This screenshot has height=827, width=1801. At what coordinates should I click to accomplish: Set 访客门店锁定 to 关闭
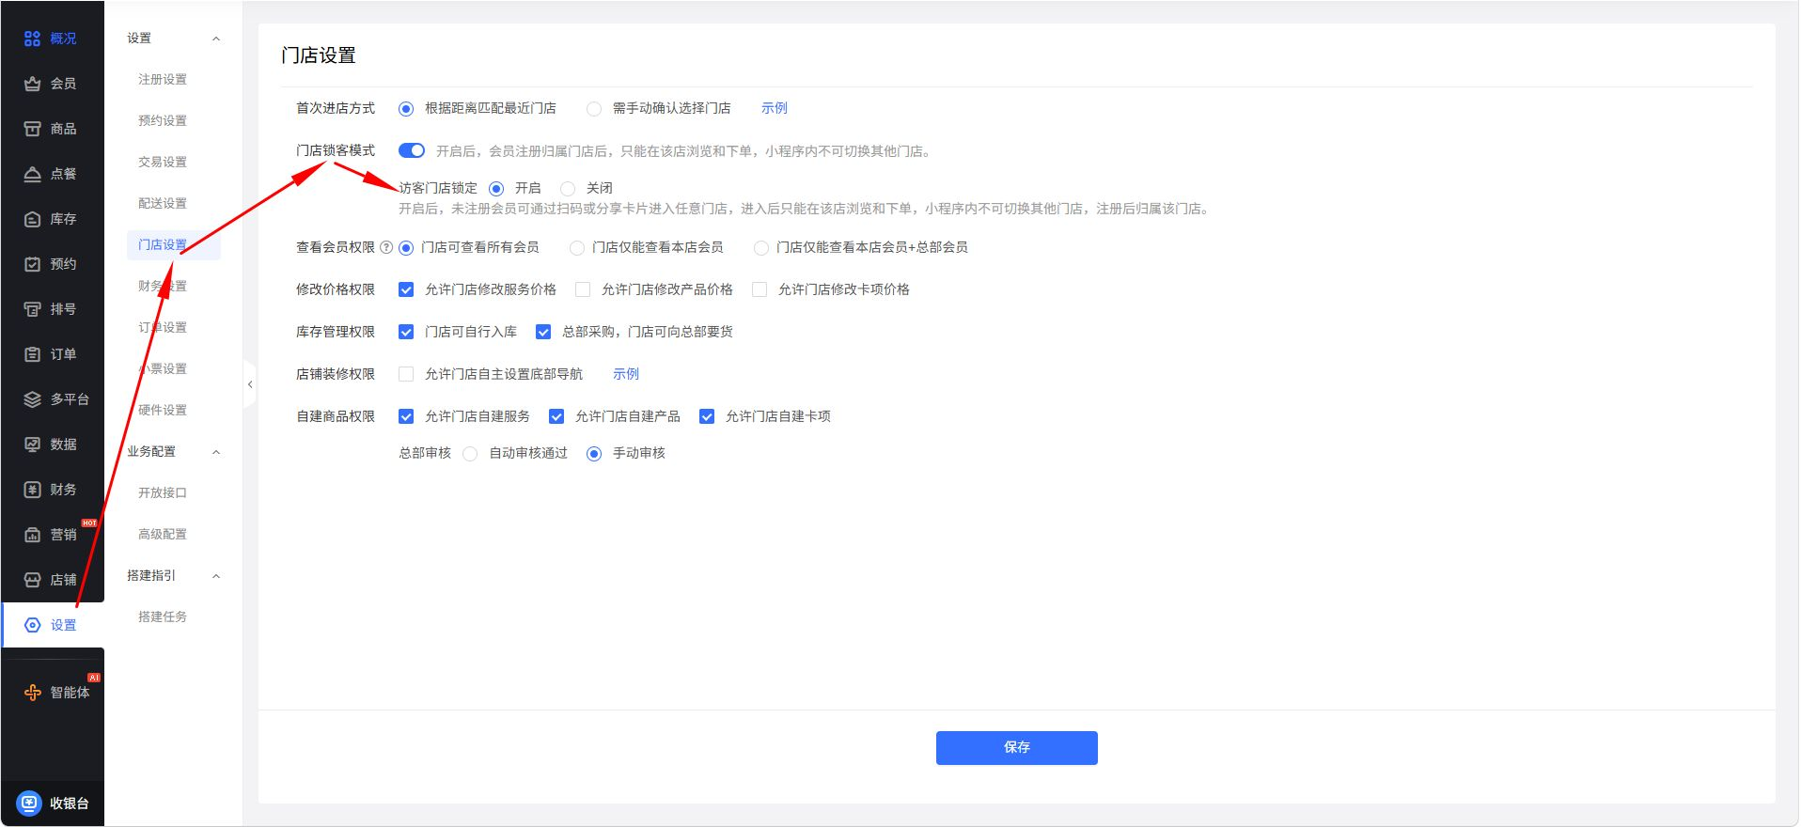[568, 189]
